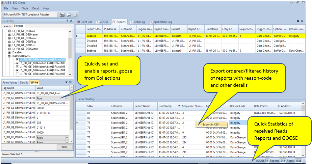Image resolution: width=312 pixels, height=164 pixels.
Task: Open the False value dropdown in Write grid
Action: tap(67, 137)
